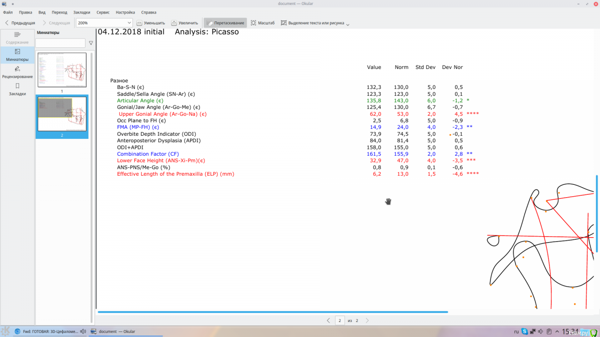Click Увеличить to zoom in
This screenshot has width=600, height=337.
click(184, 23)
